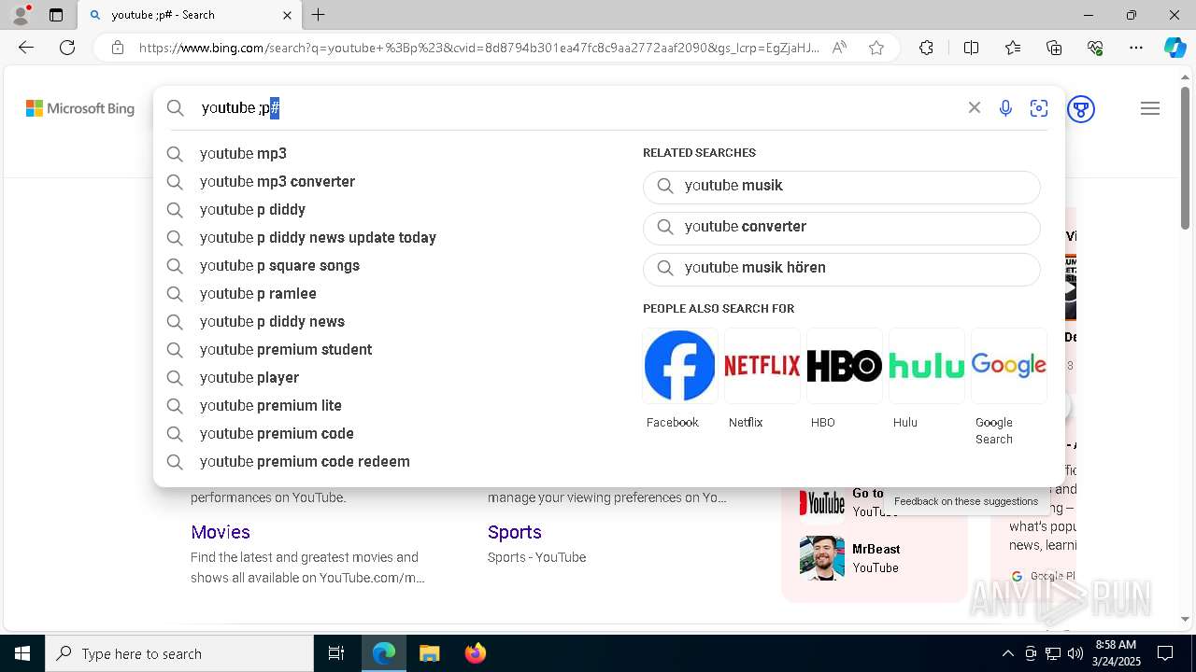This screenshot has height=672, width=1196.
Task: View site information lock icon
Action: coord(118,48)
